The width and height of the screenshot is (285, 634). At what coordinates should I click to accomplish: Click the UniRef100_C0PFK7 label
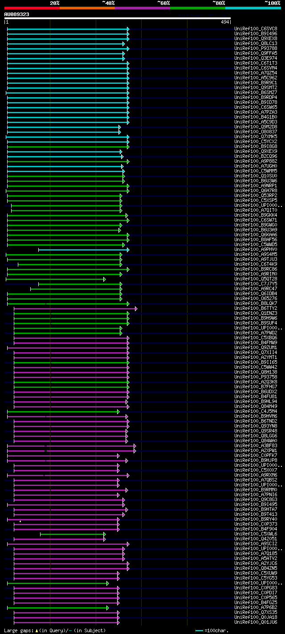(x=256, y=455)
